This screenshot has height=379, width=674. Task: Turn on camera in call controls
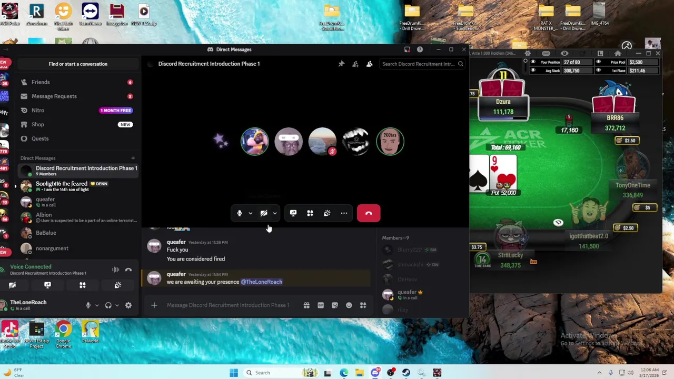point(264,213)
